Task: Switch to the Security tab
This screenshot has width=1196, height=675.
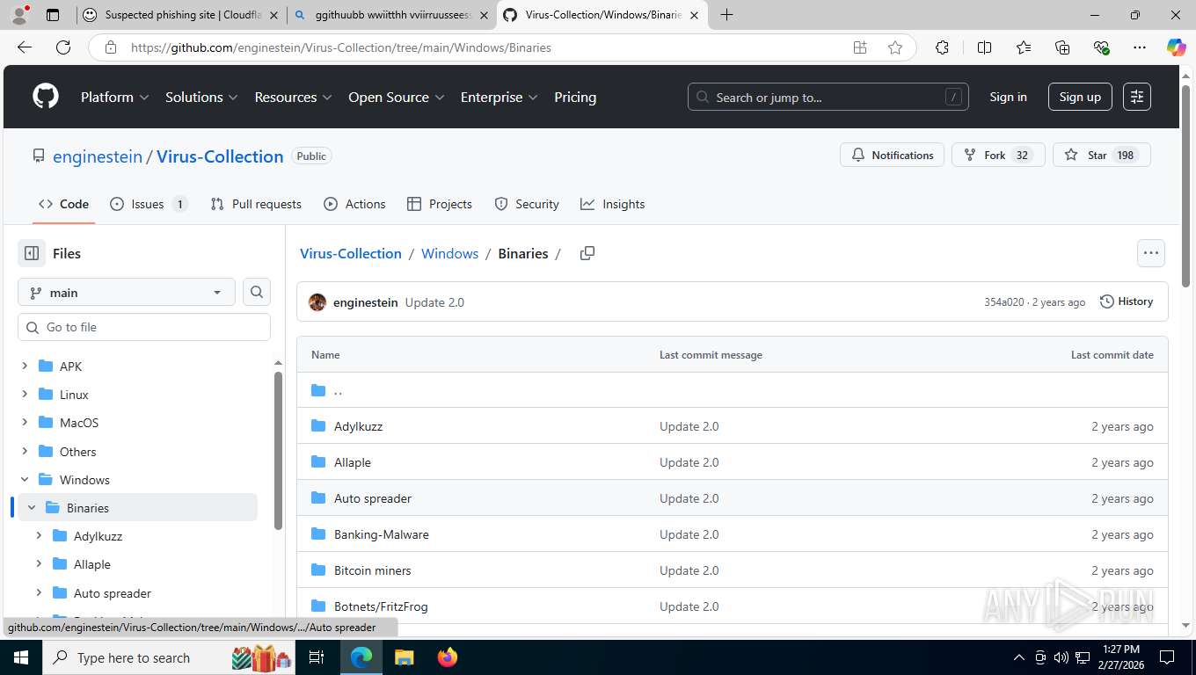Action: (x=527, y=204)
